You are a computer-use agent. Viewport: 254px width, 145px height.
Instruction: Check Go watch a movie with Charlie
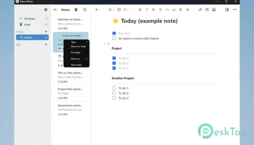(114, 38)
